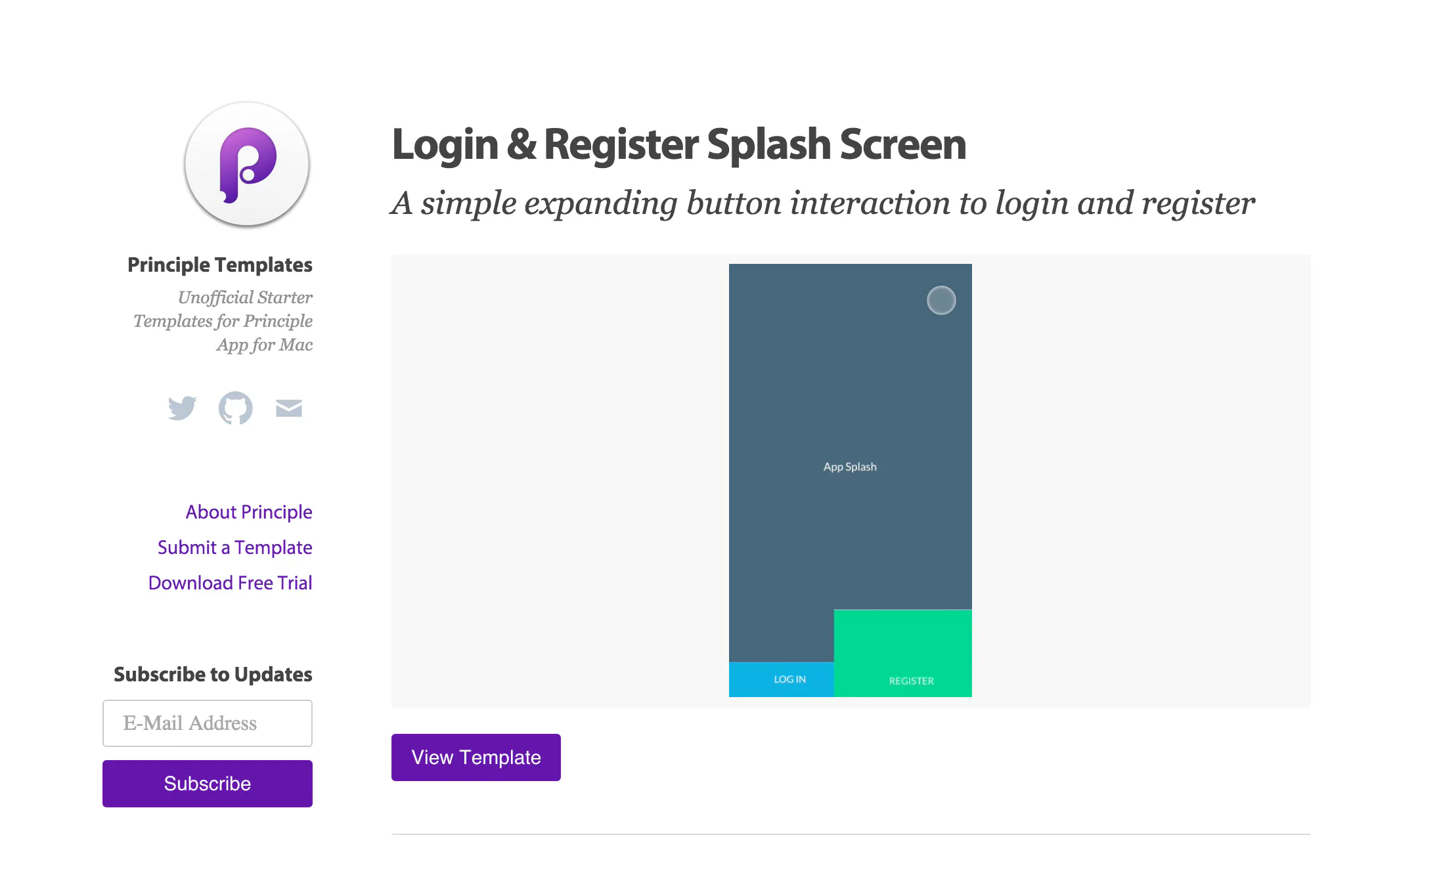Click the Login & Register Splash Screen heading
The height and width of the screenshot is (873, 1441).
tap(679, 144)
